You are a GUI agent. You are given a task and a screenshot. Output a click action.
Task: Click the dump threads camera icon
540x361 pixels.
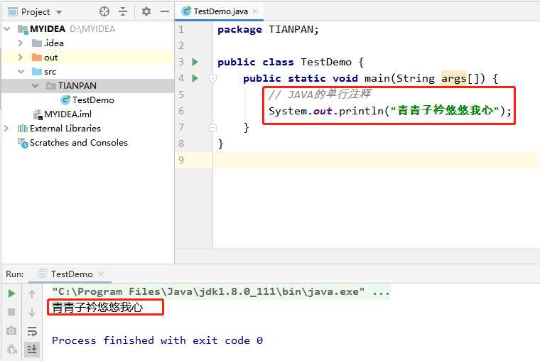11,330
